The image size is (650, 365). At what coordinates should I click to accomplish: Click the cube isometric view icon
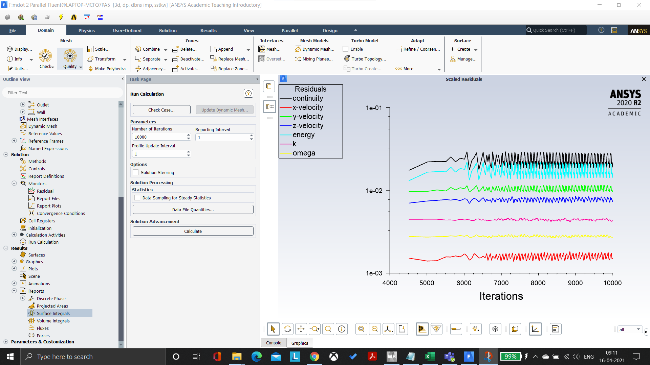click(x=495, y=329)
